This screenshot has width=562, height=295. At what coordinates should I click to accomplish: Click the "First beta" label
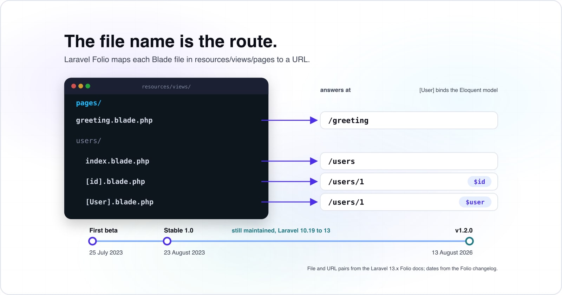click(103, 230)
